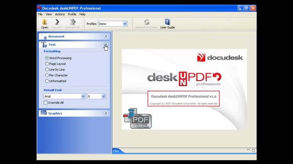293x164 pixels.
Task: Click the Text panel header label
Action: [52, 45]
